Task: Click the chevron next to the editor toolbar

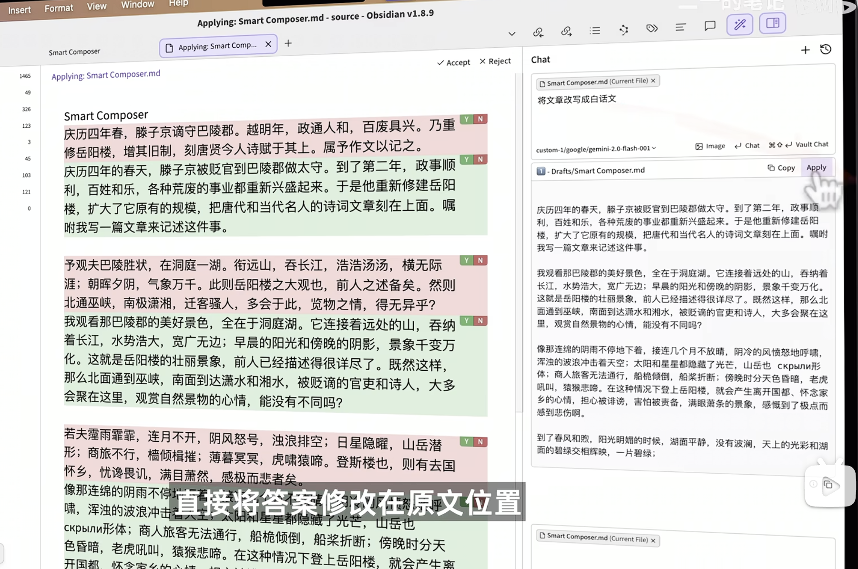Action: click(x=511, y=34)
